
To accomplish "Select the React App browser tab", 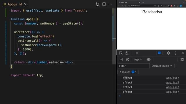I will pos(129,2).
